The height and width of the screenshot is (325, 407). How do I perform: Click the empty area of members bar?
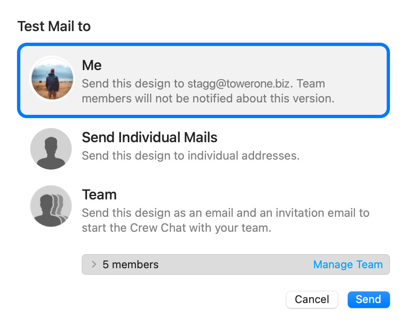pyautogui.click(x=235, y=264)
